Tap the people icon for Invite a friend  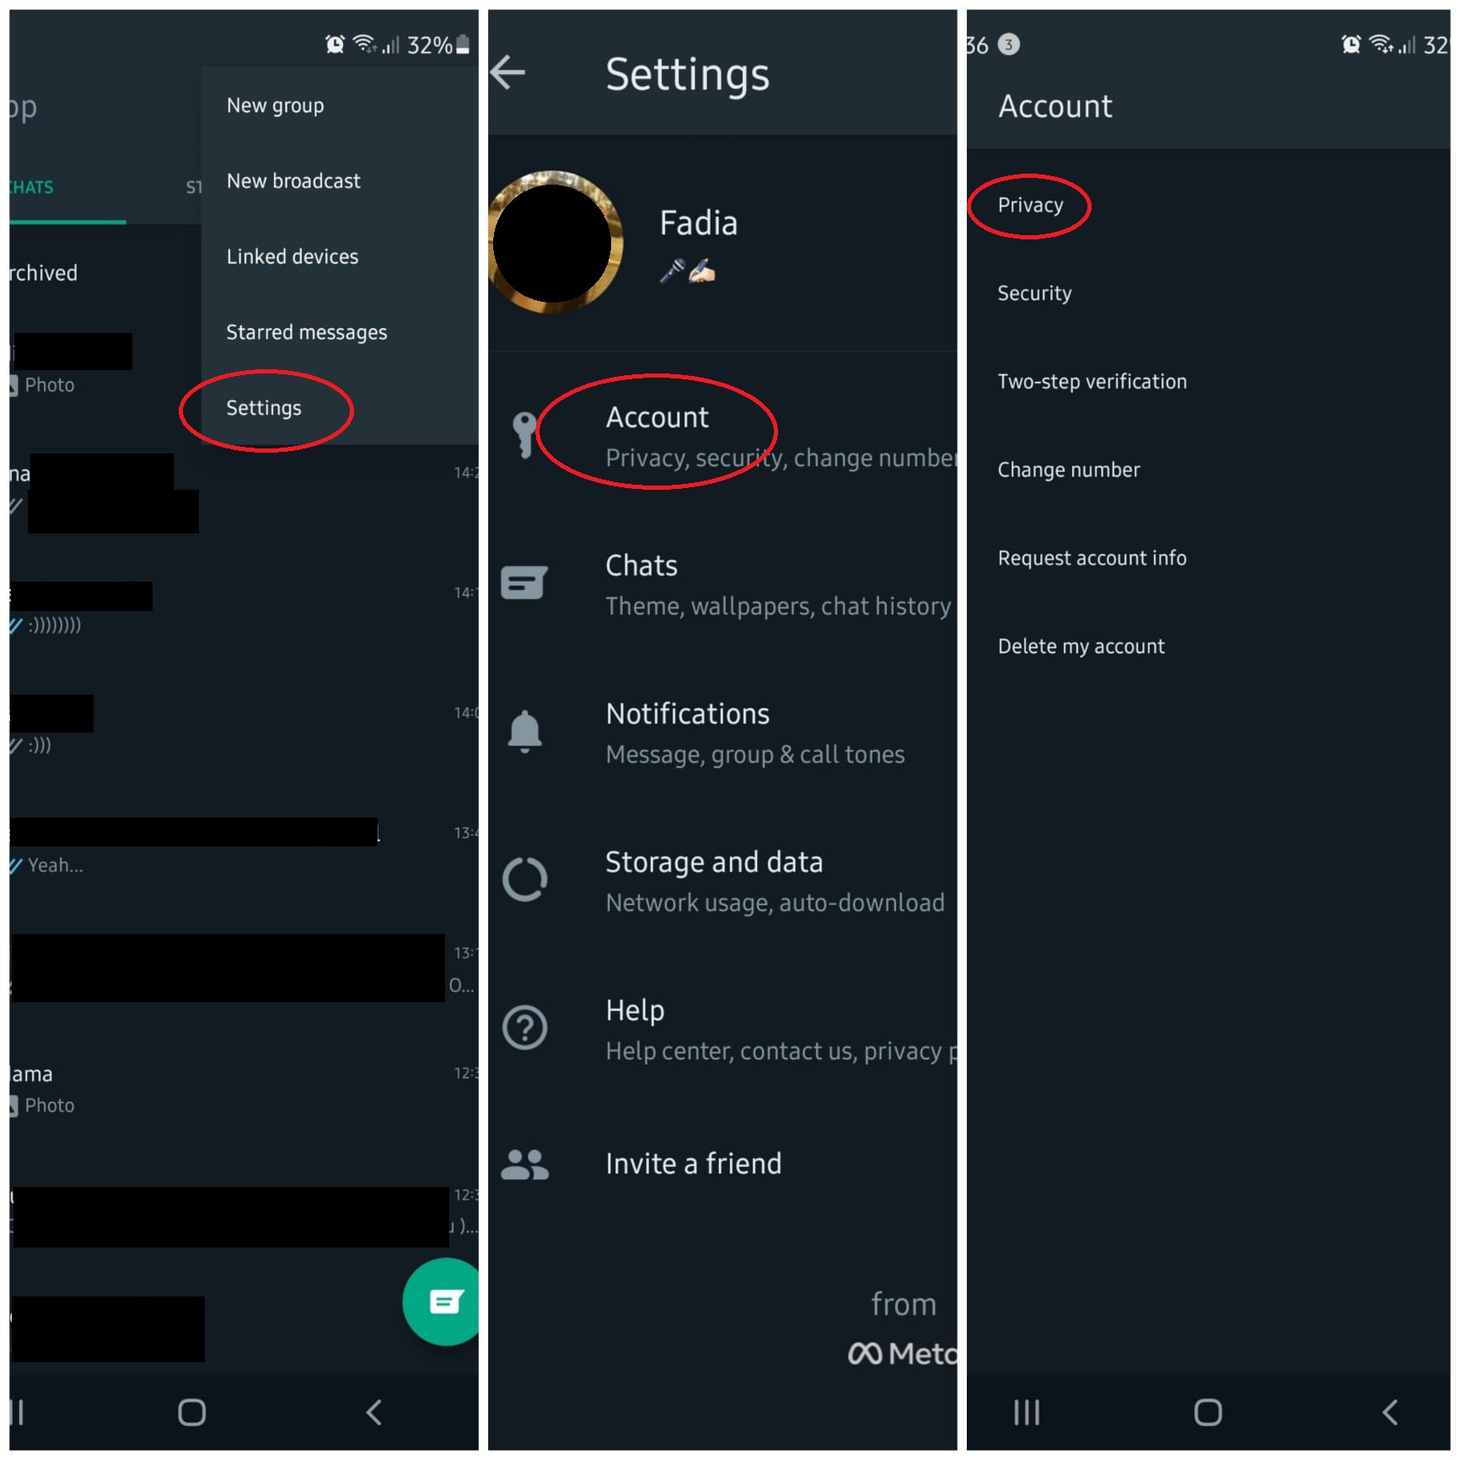click(524, 1164)
